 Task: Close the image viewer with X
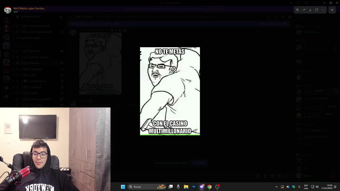pyautogui.click(x=332, y=10)
